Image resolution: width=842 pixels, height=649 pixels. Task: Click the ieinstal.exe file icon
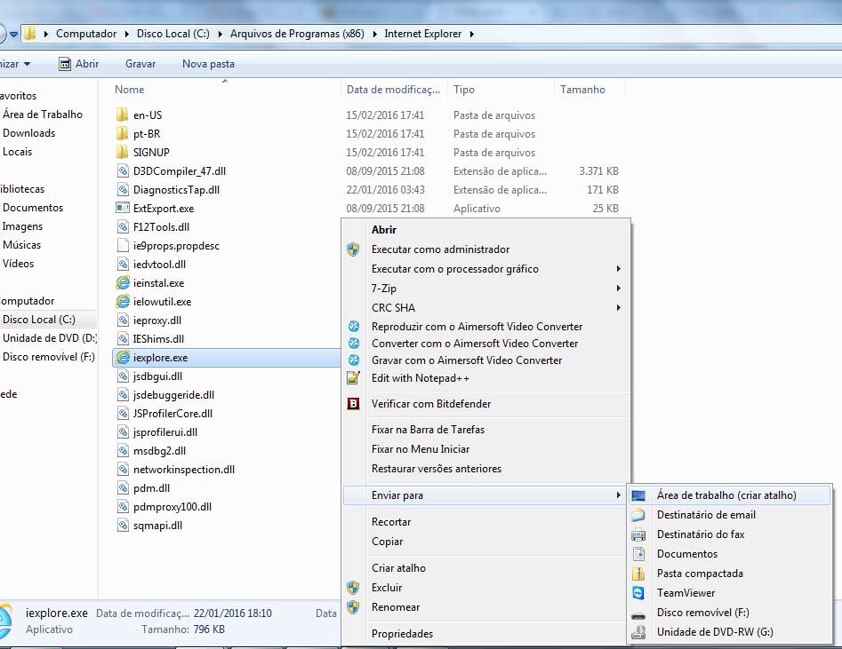click(123, 283)
